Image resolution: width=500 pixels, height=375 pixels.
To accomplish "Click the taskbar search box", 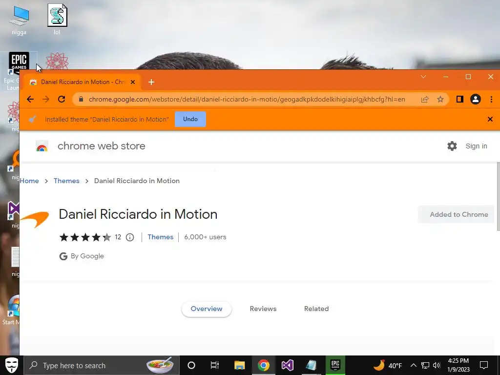I will (x=102, y=365).
